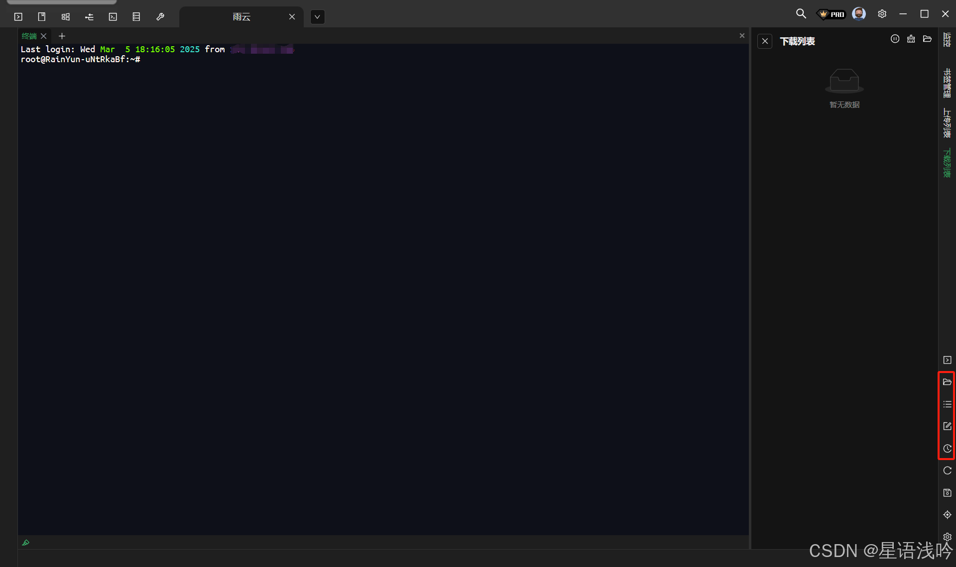The height and width of the screenshot is (567, 956).
Task: Switch to the 上传列表 side tab
Action: click(x=947, y=123)
